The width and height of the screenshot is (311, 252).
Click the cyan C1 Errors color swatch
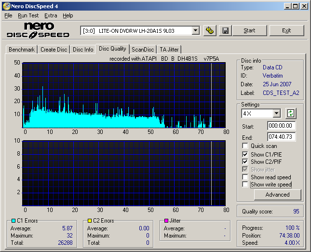14,221
